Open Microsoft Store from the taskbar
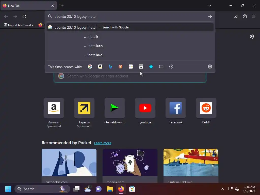The image size is (260, 195). [132, 189]
